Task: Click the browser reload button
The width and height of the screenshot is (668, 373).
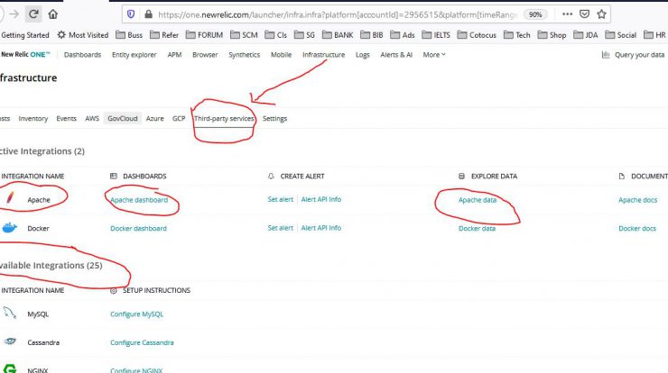Action: 33,14
